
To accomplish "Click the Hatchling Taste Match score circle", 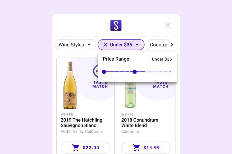I will click(x=95, y=71).
